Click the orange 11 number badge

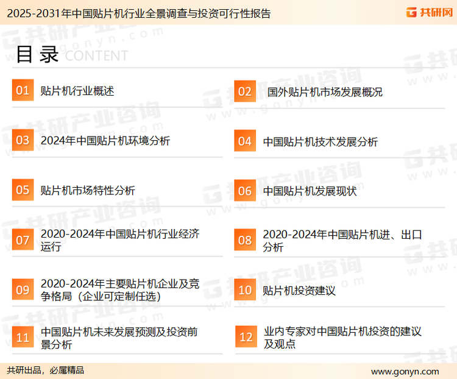point(23,337)
